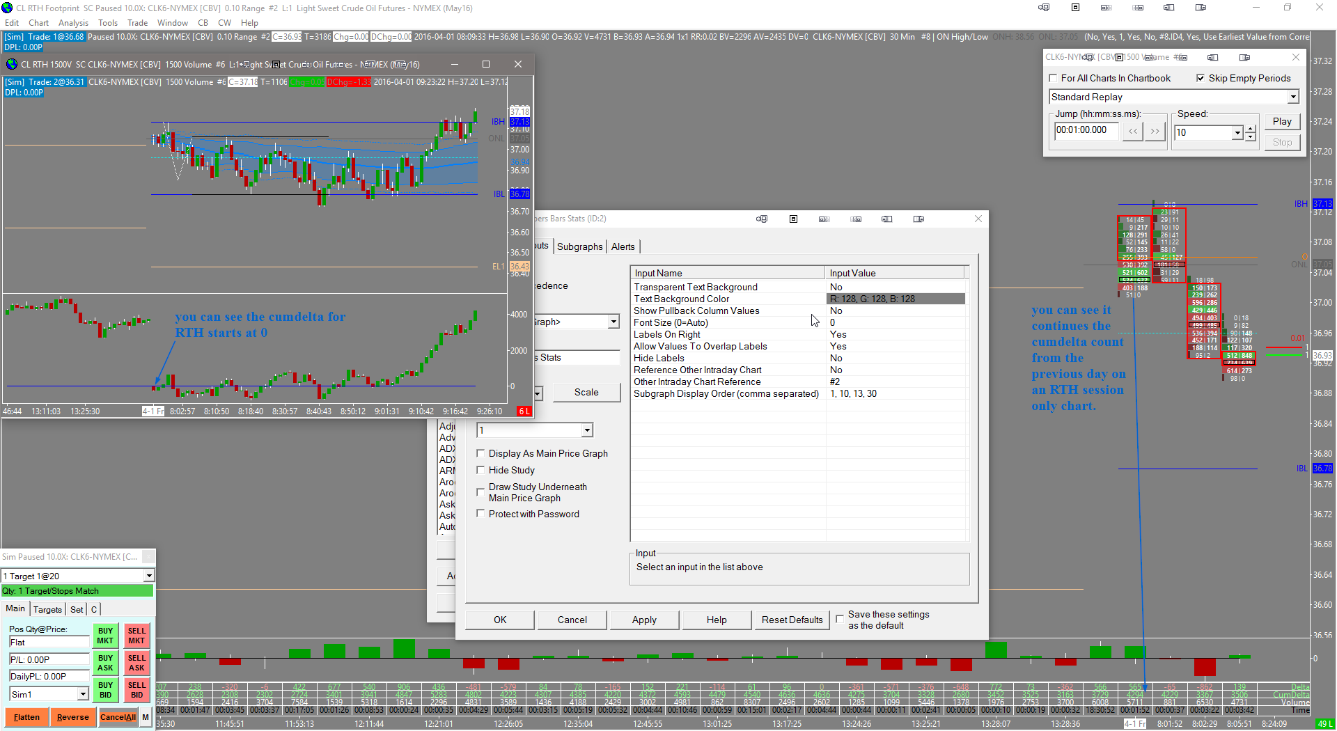
Task: Click the left-half window snap icon in main title bar
Action: coord(1169,8)
